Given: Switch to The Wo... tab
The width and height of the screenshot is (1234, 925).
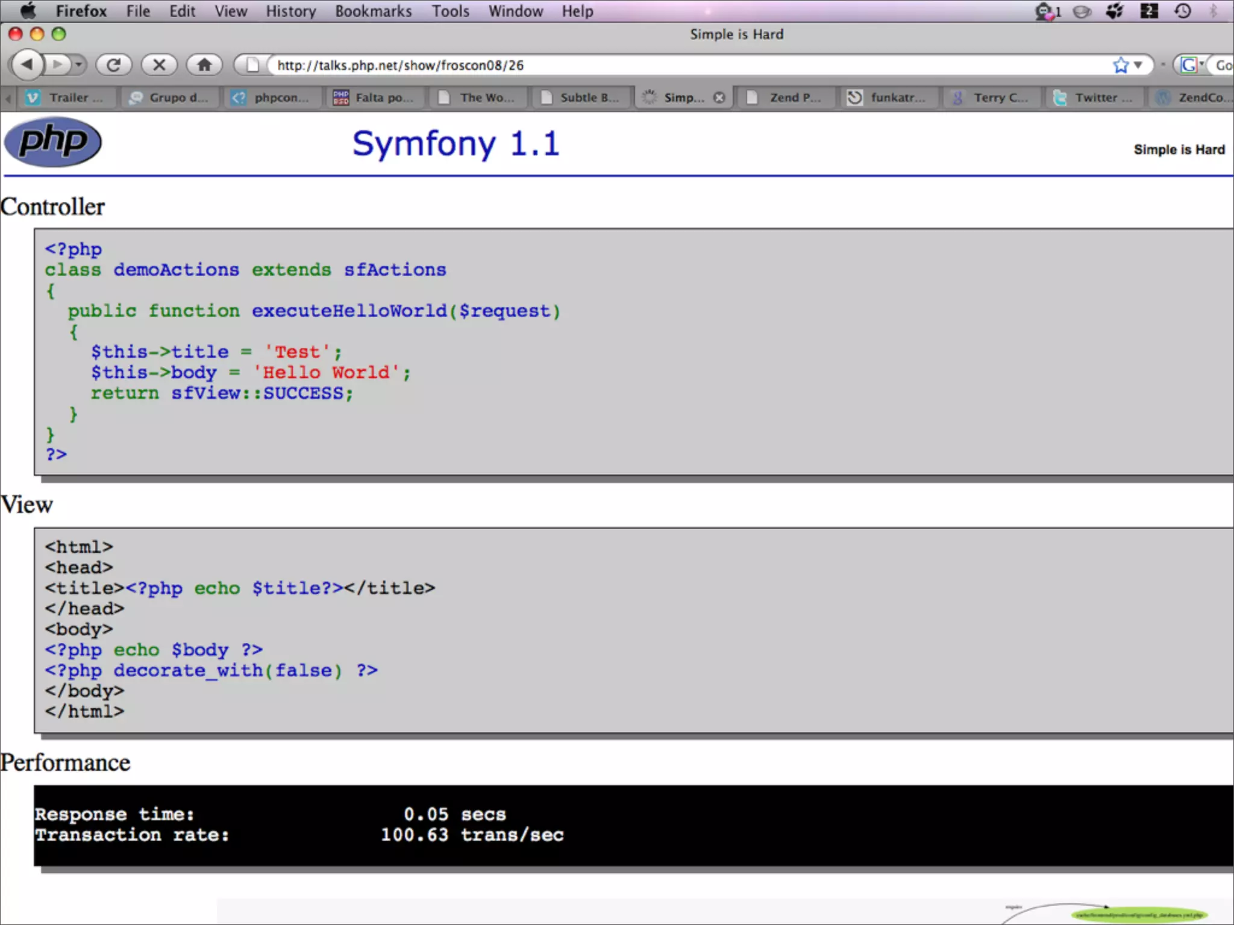Looking at the screenshot, I should click(479, 98).
